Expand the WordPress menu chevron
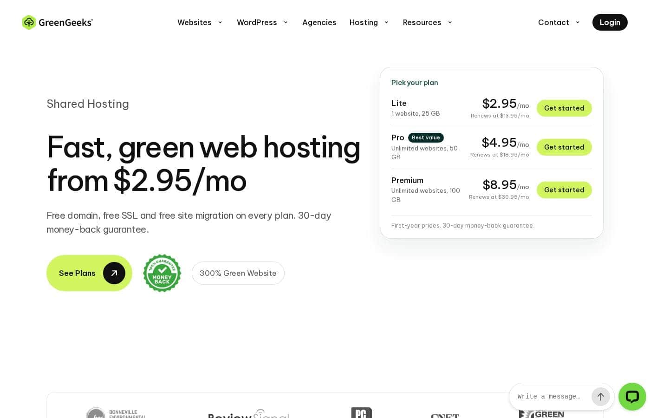 tap(286, 22)
